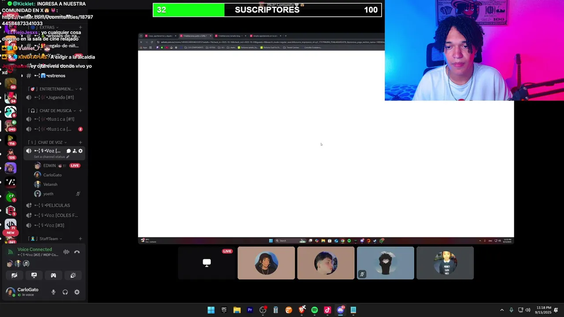Join Voz [COLES F... voice channel
This screenshot has width=564, height=317.
point(54,215)
